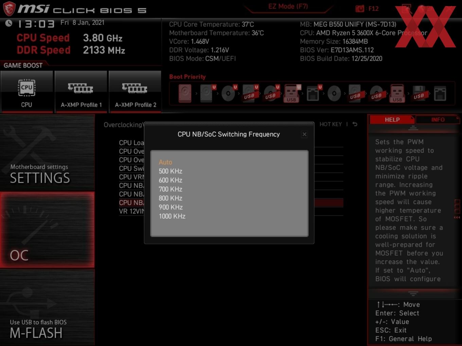Viewport: 462px width, 346px height.
Task: Click the 'BIOS Ver: E7D13AMS.112' text
Action: (337, 50)
